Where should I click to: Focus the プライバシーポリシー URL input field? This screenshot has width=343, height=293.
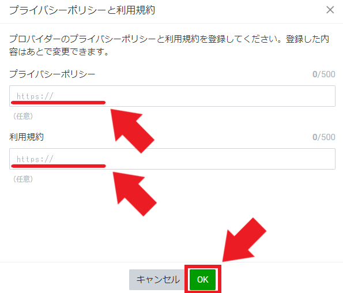coord(172,96)
